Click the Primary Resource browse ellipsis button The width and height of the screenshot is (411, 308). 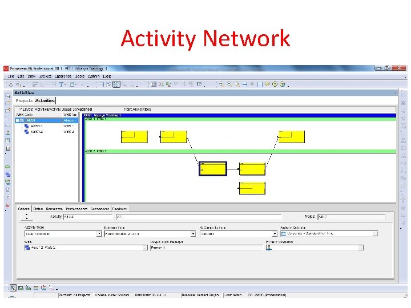pyautogui.click(x=361, y=248)
